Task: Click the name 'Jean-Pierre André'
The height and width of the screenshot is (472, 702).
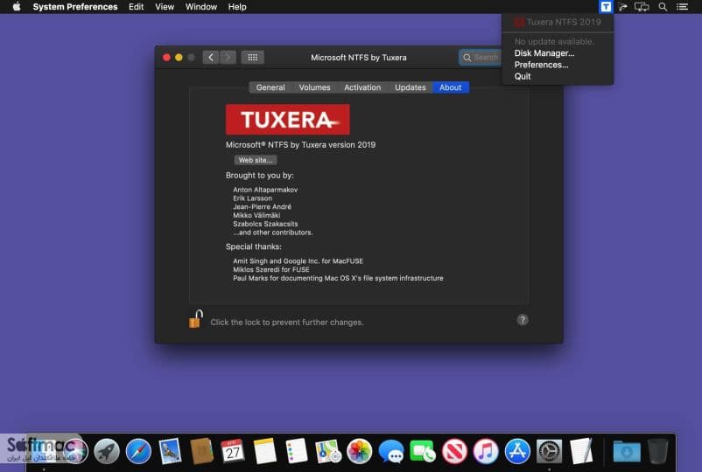Action: click(x=262, y=206)
